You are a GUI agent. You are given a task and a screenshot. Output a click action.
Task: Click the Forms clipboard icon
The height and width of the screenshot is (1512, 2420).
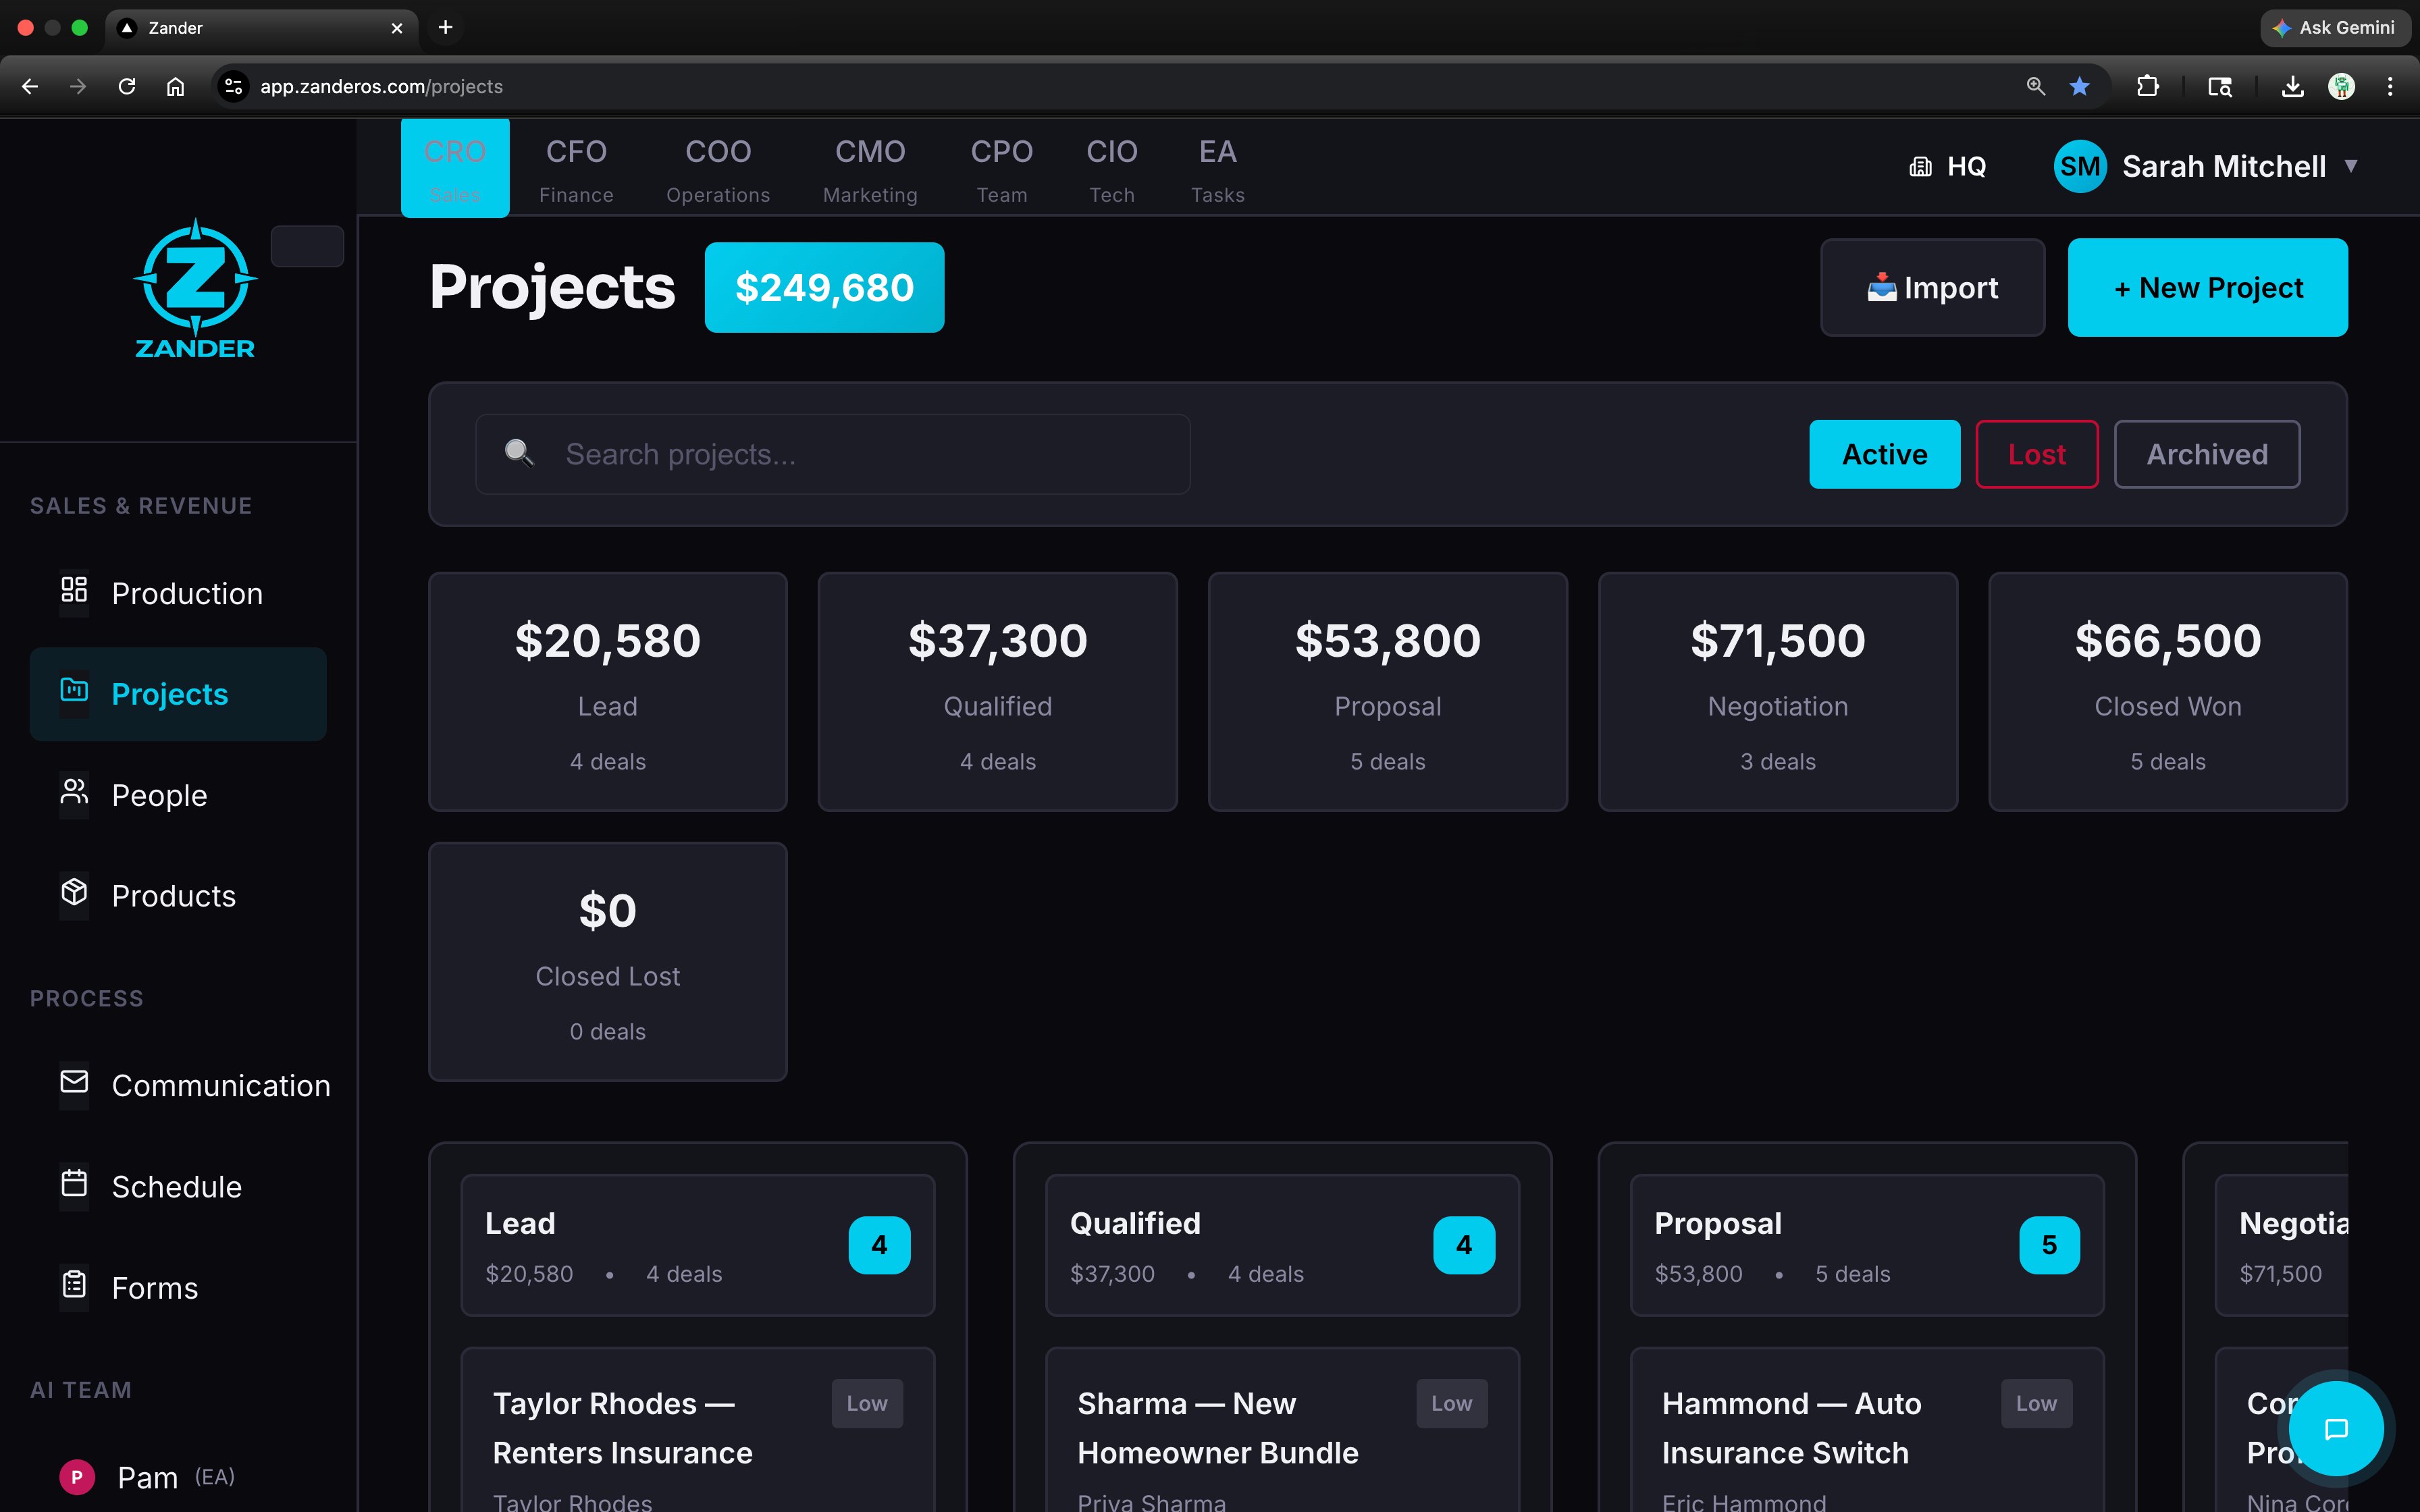point(74,1285)
